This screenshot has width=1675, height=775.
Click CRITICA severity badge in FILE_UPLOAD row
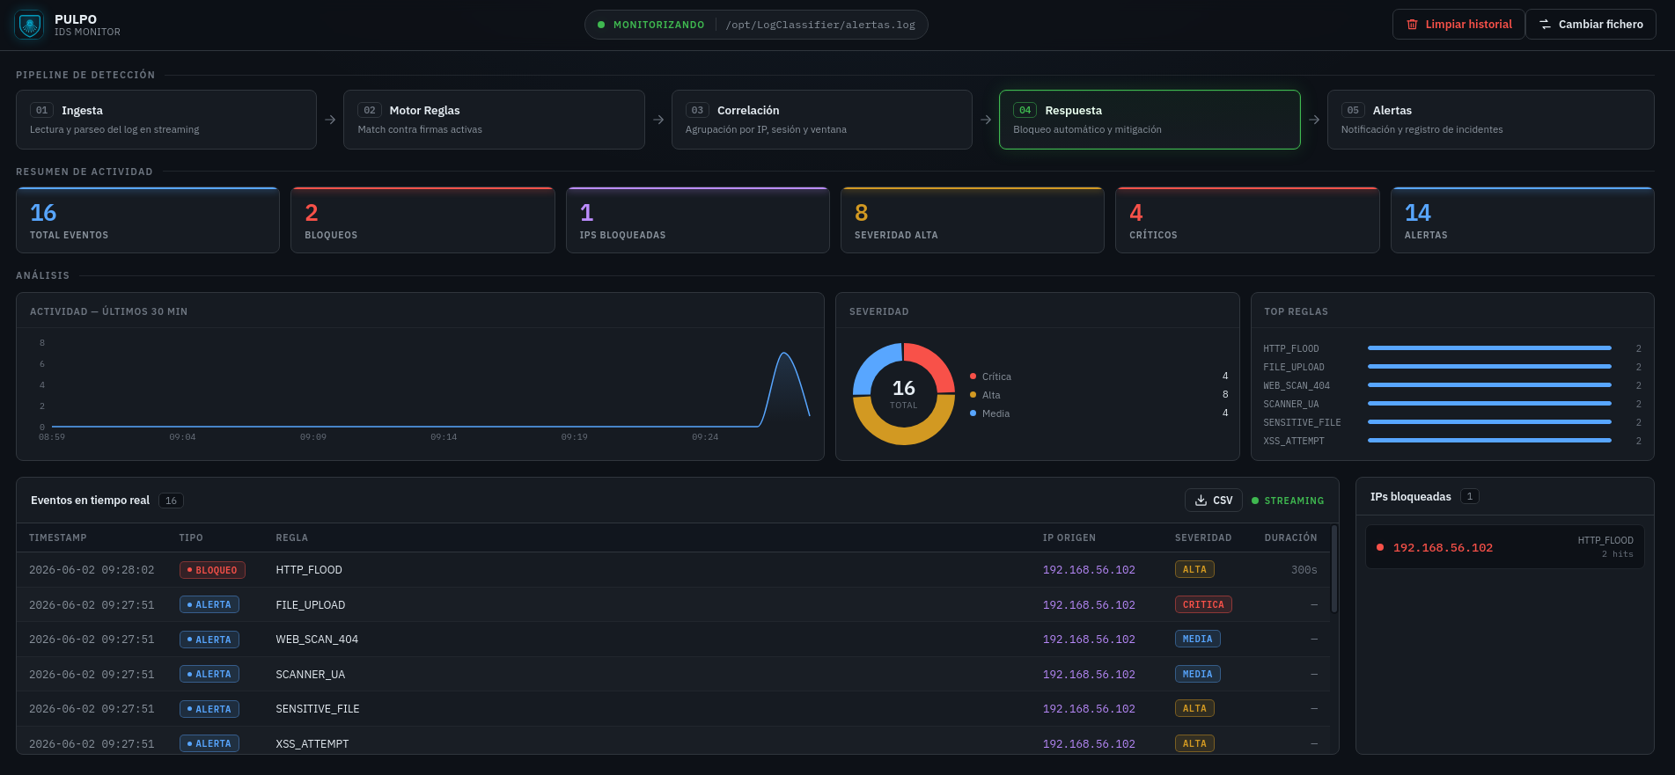(x=1203, y=604)
